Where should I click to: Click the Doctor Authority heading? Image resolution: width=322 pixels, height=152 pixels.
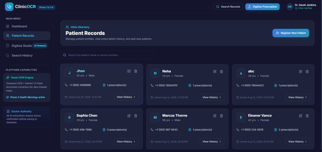point(21,111)
